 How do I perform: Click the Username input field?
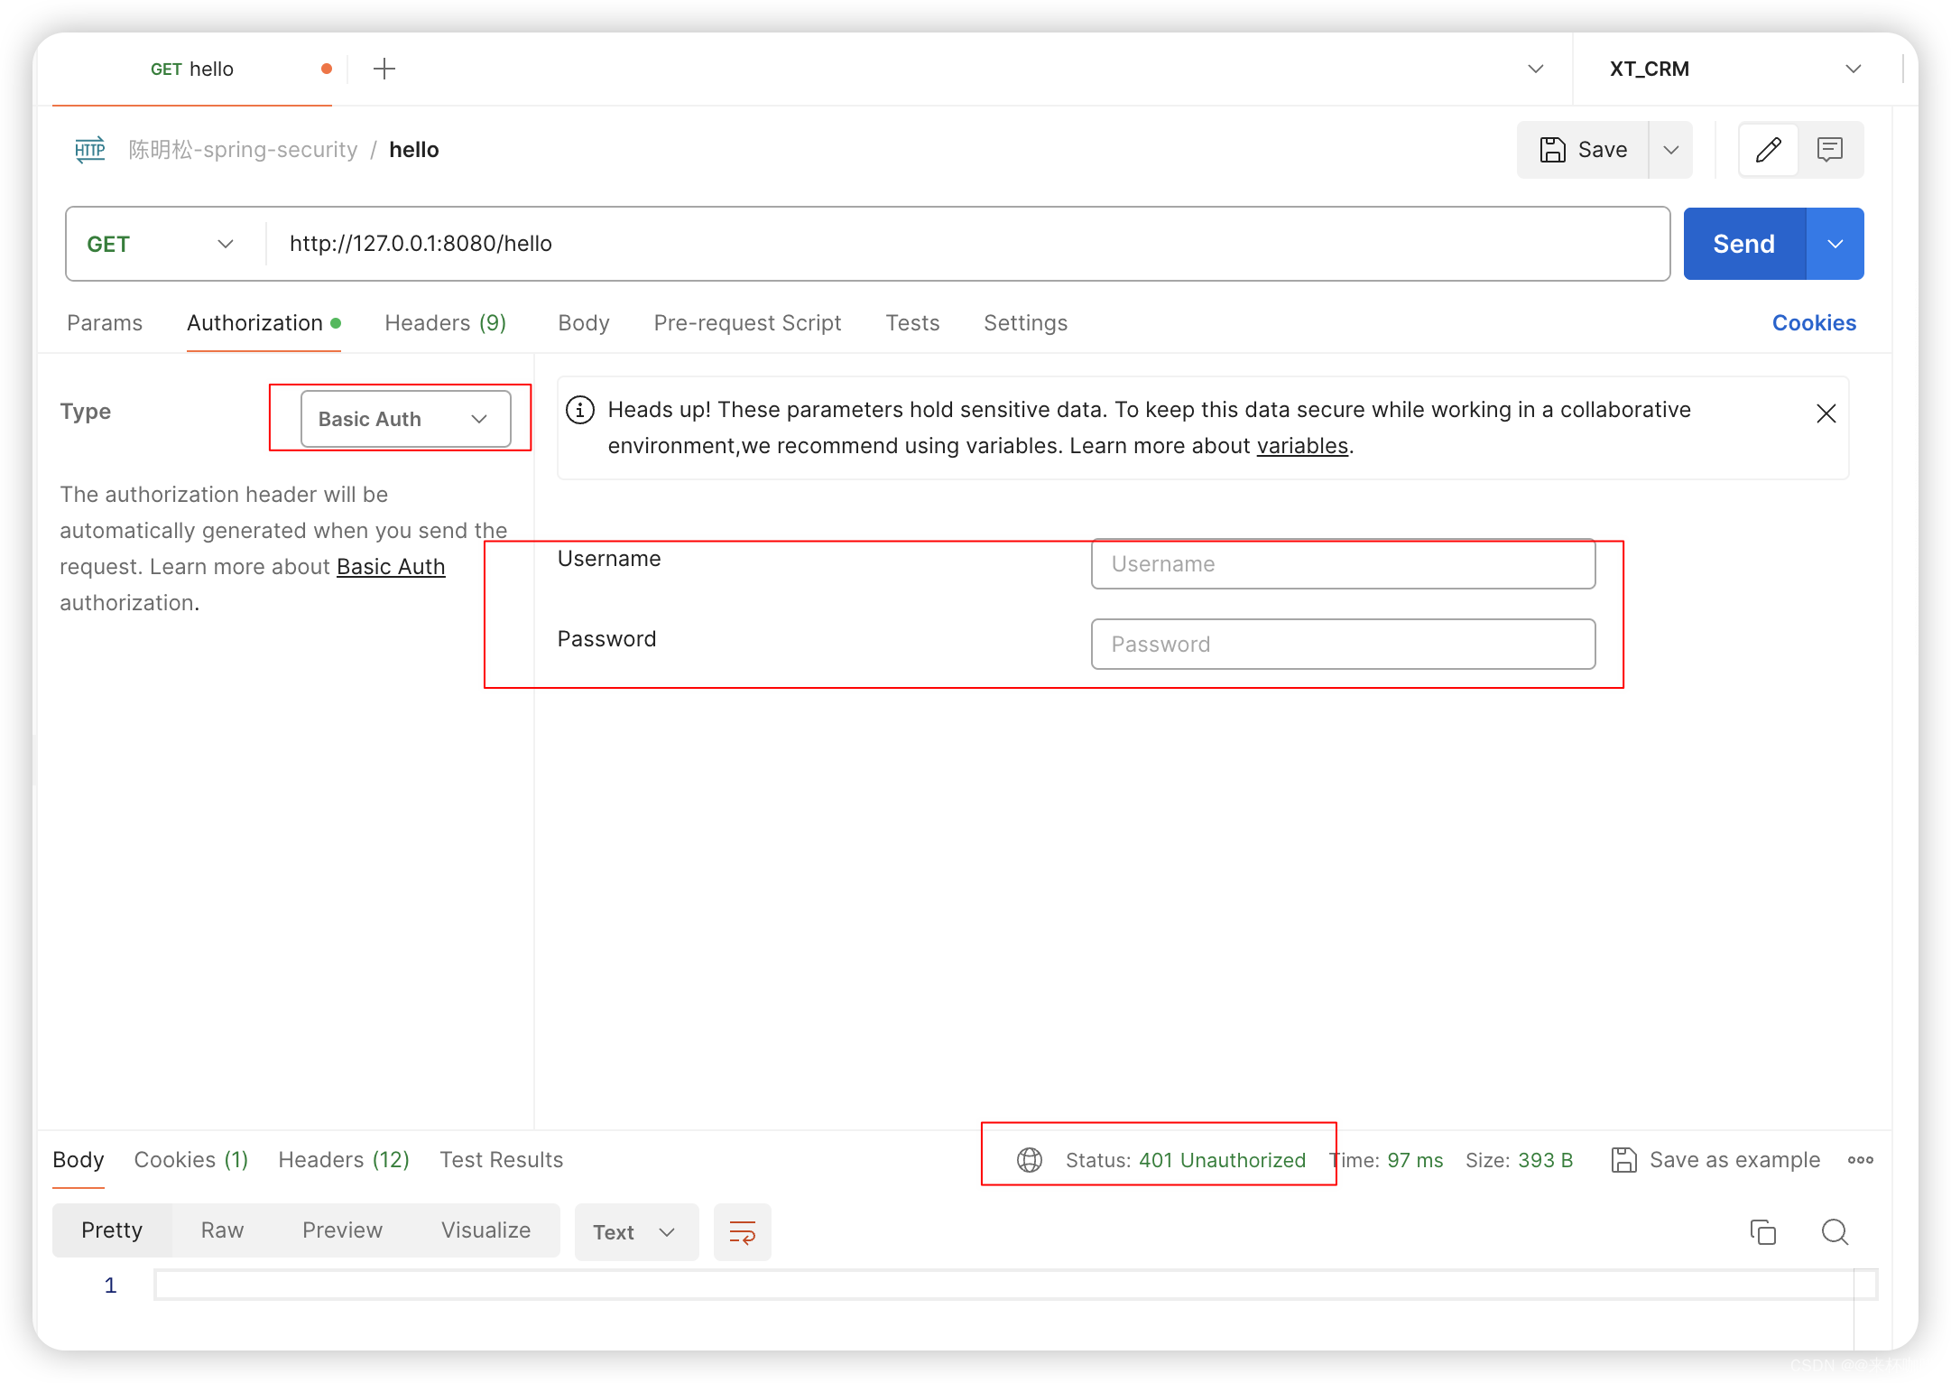[x=1343, y=564]
